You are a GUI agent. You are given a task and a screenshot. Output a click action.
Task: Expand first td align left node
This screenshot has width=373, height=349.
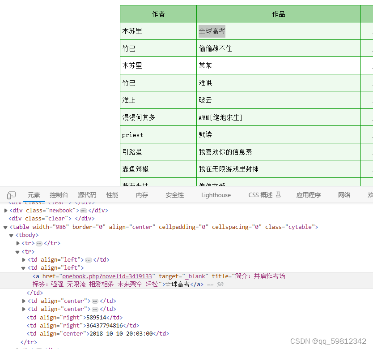(24, 260)
